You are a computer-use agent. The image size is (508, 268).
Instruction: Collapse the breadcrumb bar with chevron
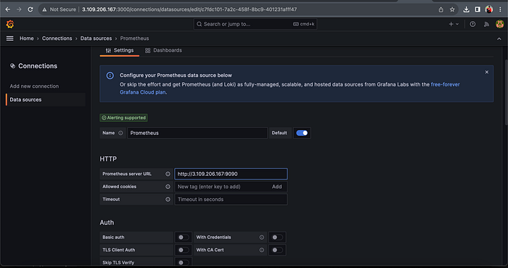(x=499, y=38)
